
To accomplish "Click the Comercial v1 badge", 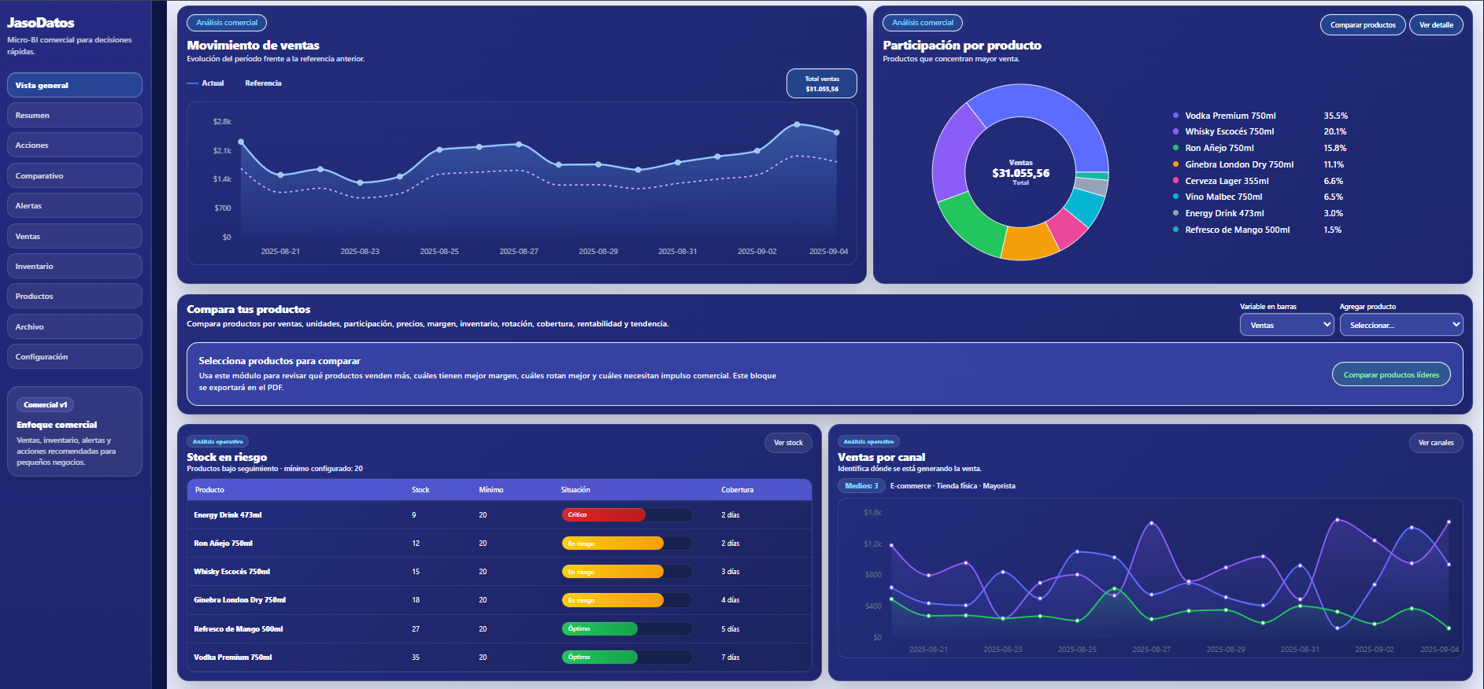I will [x=45, y=405].
